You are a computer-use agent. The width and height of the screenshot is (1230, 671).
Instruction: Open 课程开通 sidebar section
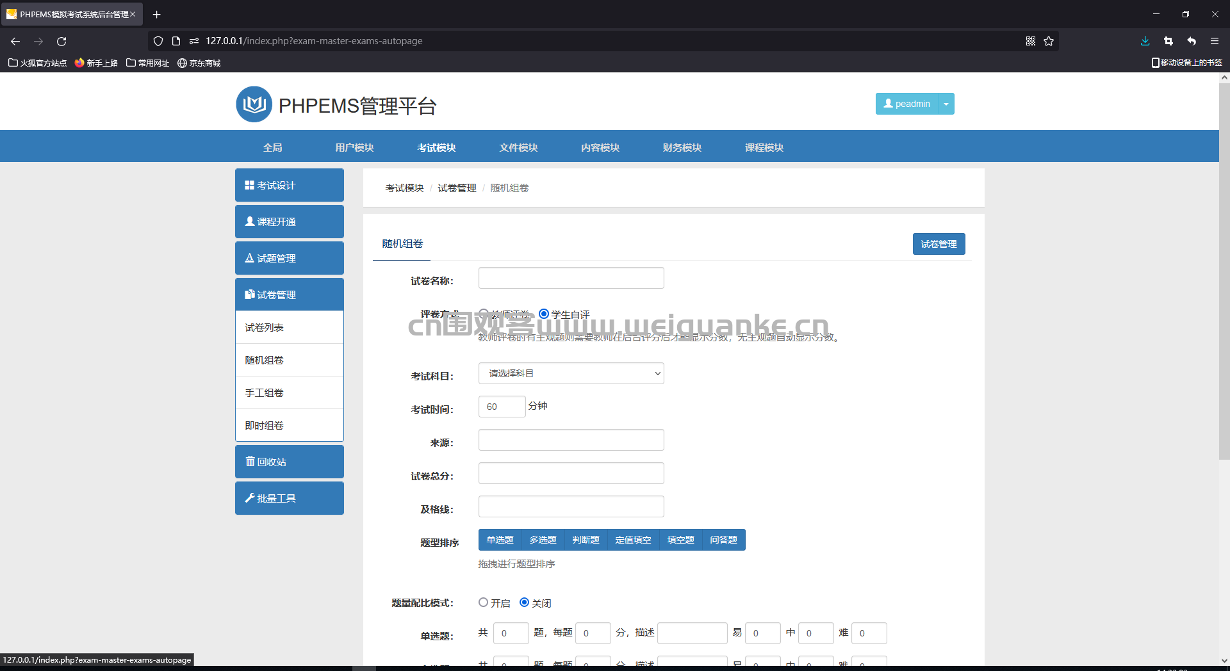(x=290, y=222)
